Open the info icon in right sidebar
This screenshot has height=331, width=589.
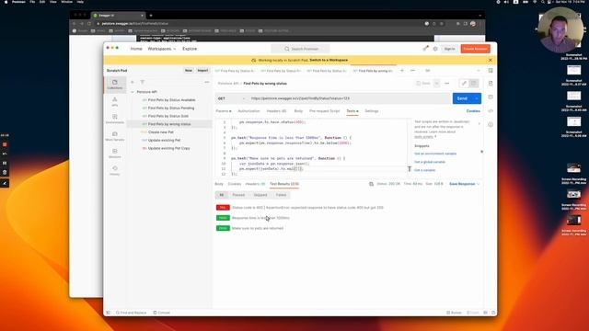(491, 125)
